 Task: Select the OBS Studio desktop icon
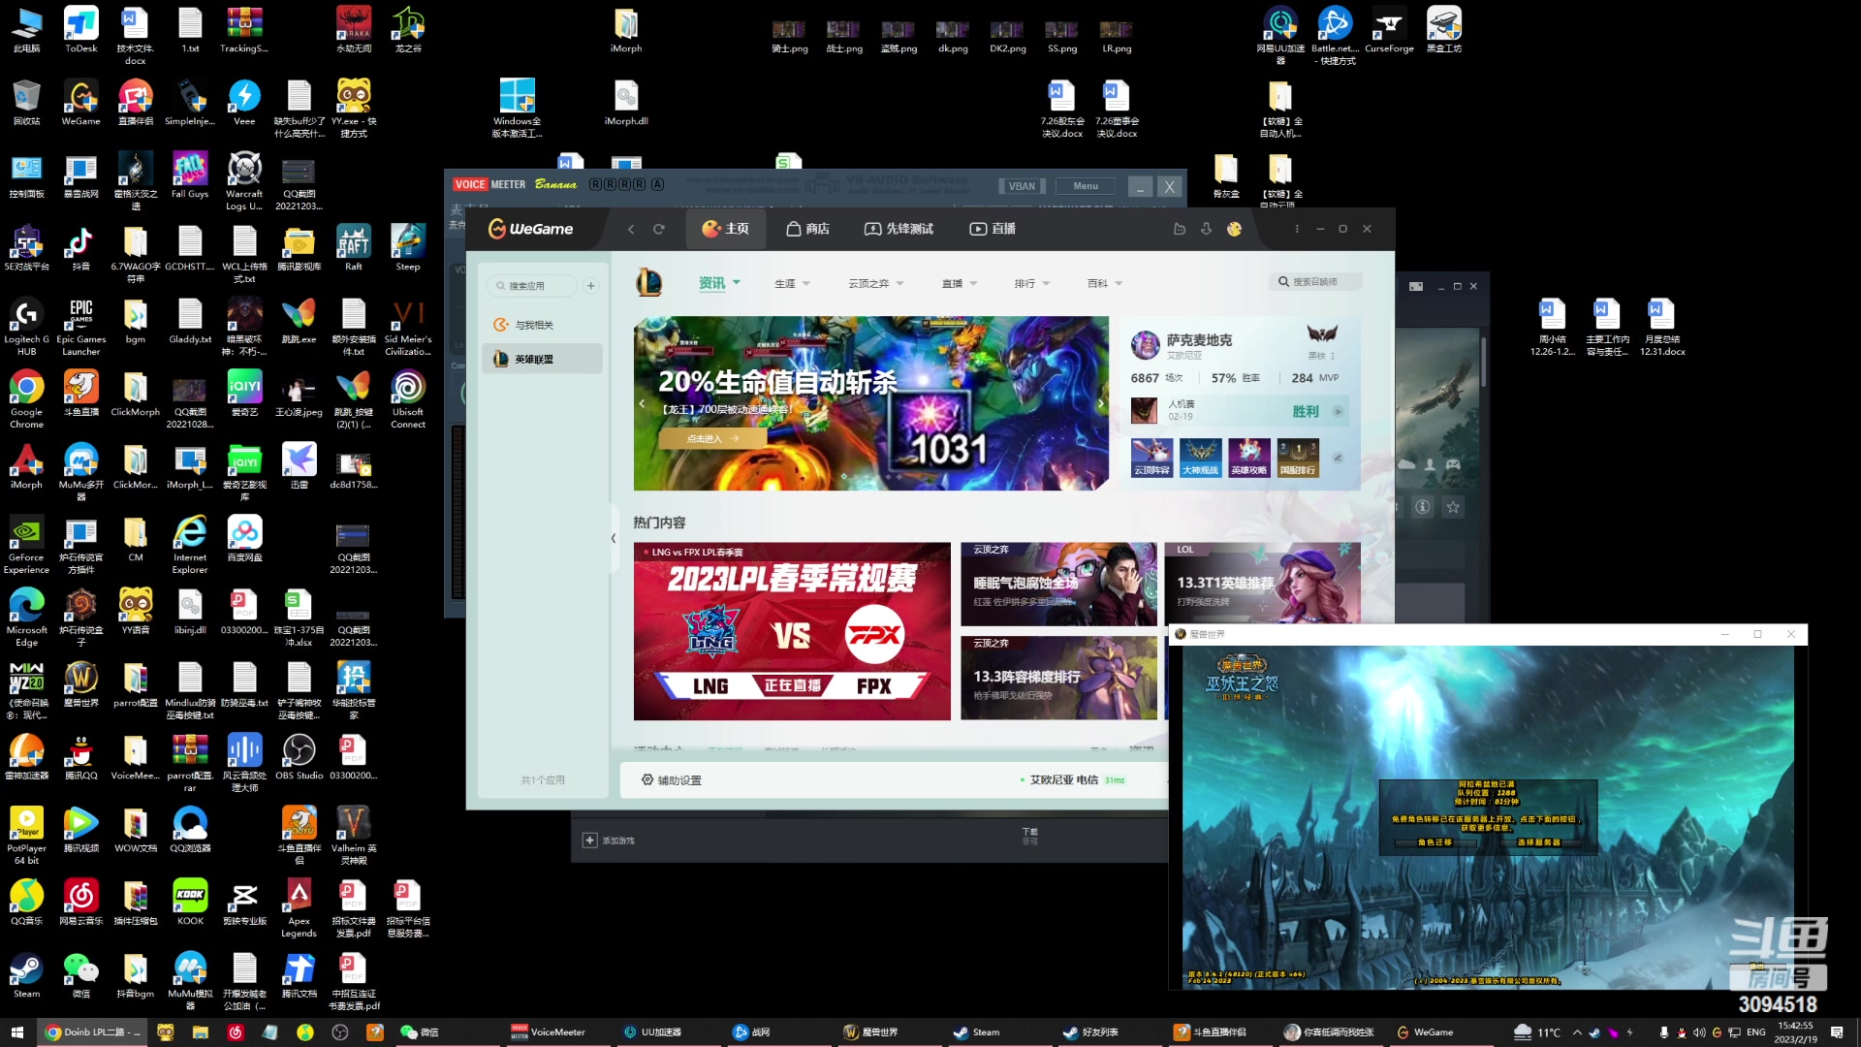299,757
